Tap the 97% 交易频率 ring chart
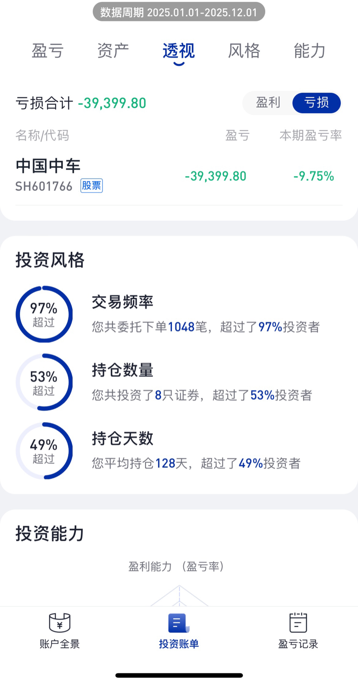 pos(44,314)
